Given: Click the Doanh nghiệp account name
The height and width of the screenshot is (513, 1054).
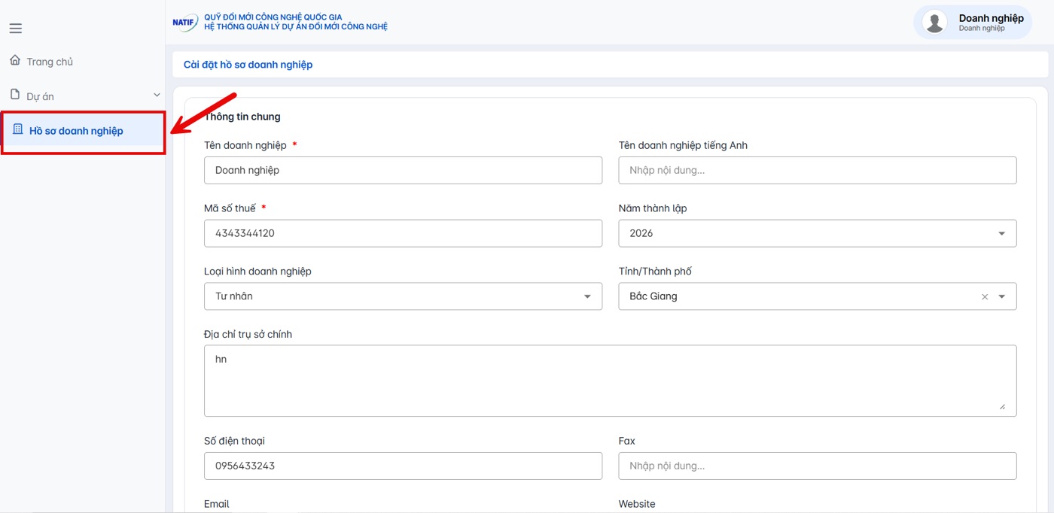Looking at the screenshot, I should click(991, 18).
